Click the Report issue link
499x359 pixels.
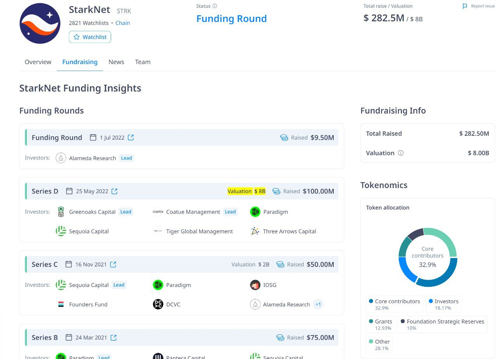tap(483, 6)
